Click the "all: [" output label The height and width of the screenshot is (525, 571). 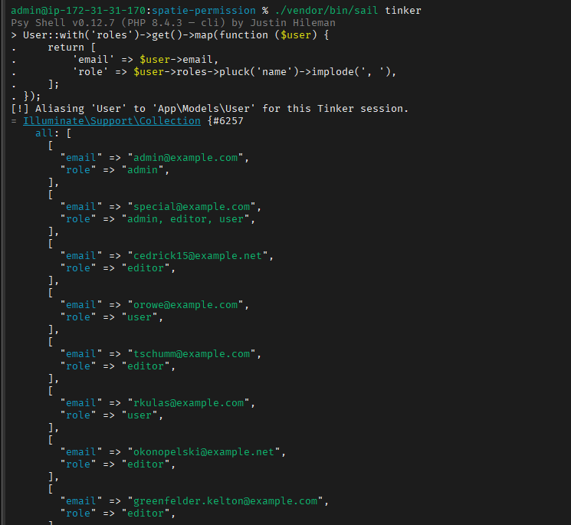pyautogui.click(x=53, y=133)
